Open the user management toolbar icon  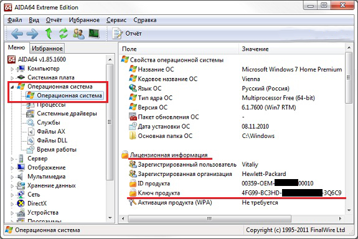[x=78, y=34]
